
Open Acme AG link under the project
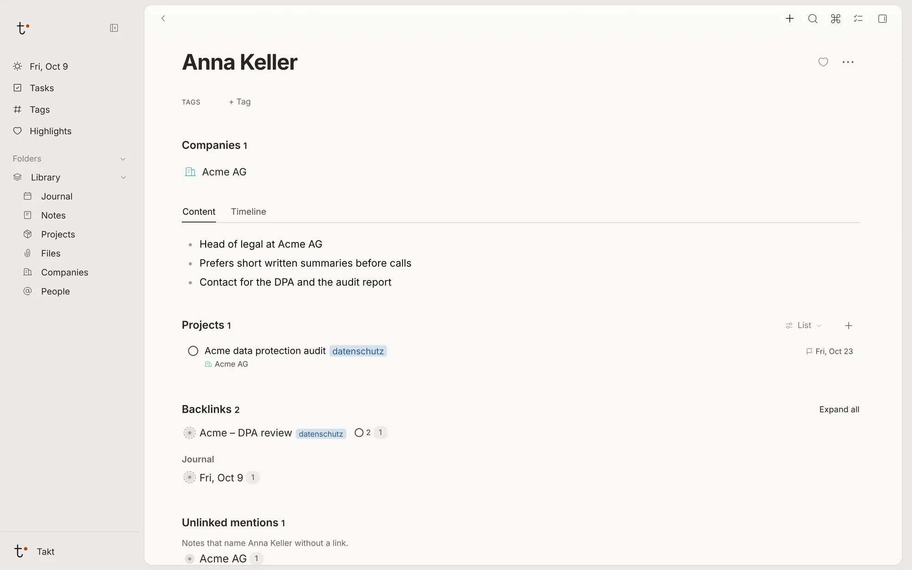click(227, 364)
